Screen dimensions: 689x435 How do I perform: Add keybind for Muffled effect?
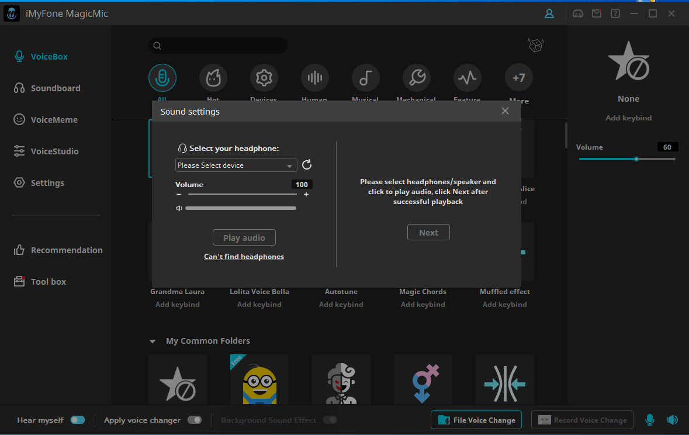(x=504, y=305)
